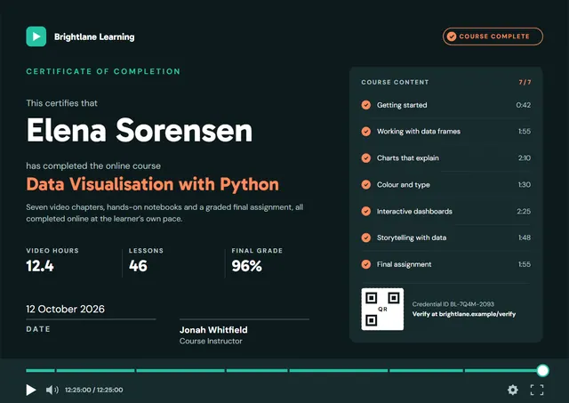
Task: Open the Getting started chapter
Action: 445,105
